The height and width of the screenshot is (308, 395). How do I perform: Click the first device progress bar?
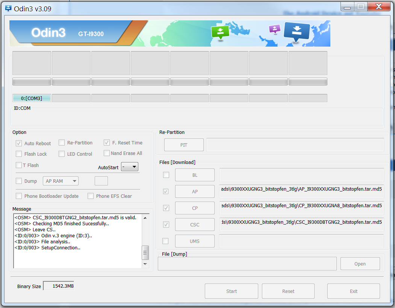click(32, 81)
